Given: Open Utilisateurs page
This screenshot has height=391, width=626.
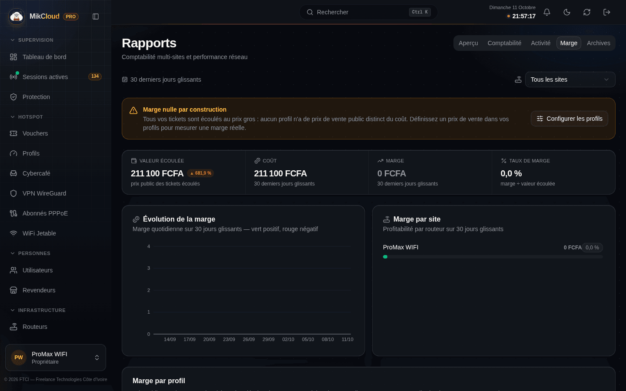Looking at the screenshot, I should coord(56,270).
